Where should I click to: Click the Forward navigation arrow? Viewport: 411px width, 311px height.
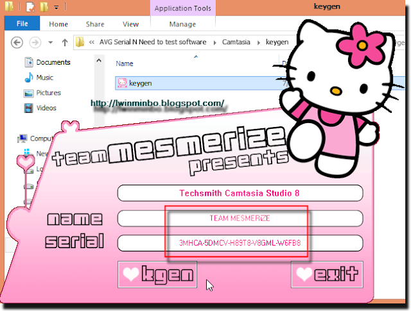point(35,42)
